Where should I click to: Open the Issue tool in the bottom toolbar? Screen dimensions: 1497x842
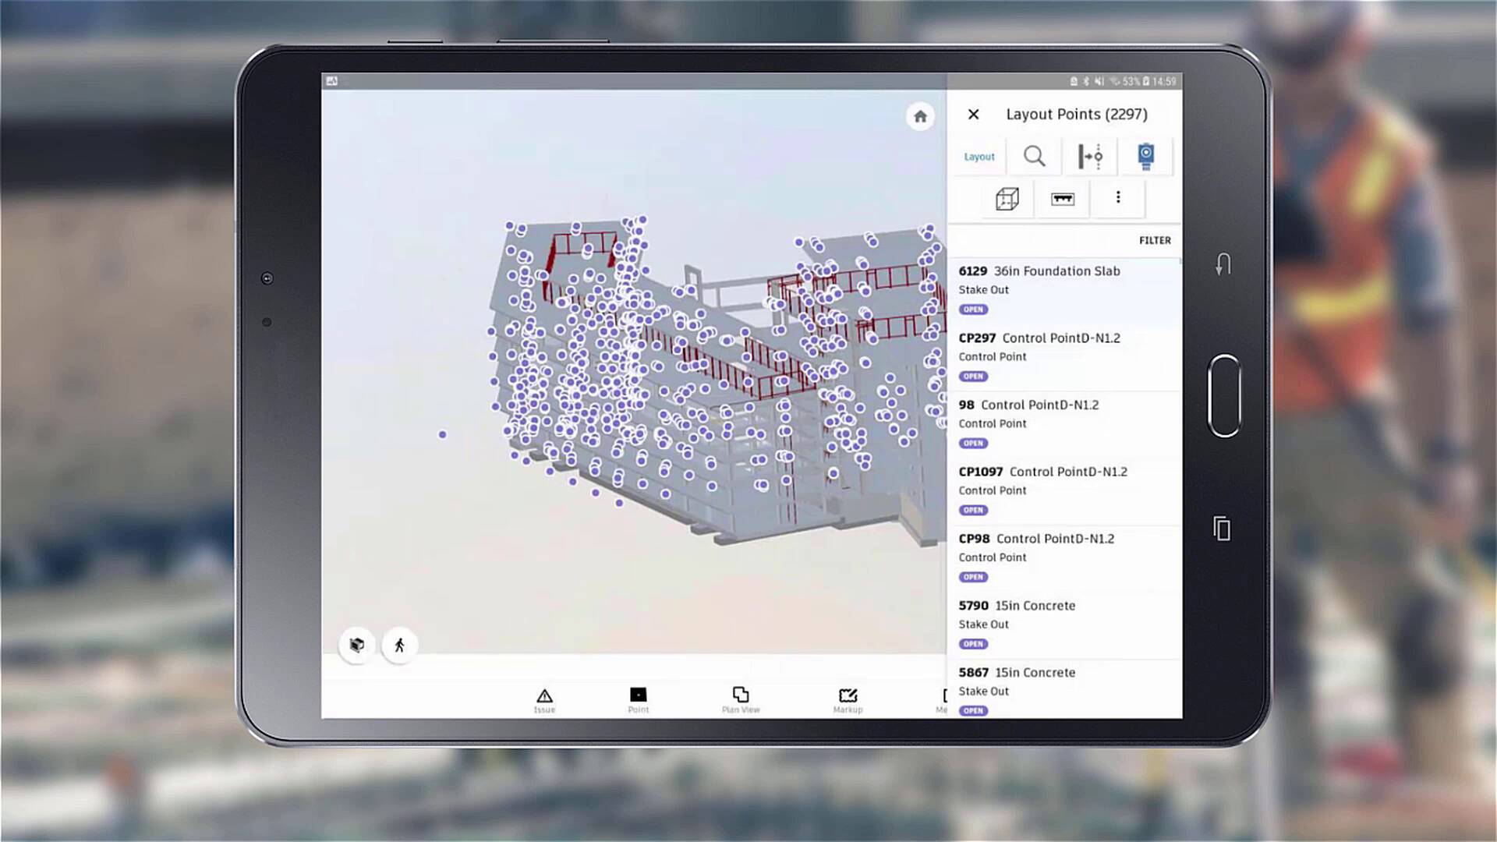543,698
